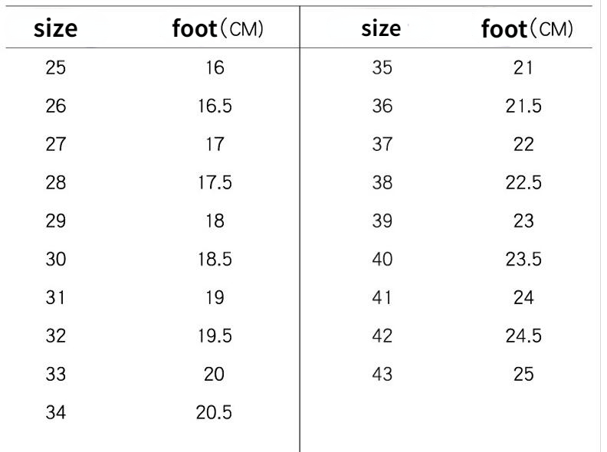
Task: Select size 41 in the right column
Action: [382, 297]
